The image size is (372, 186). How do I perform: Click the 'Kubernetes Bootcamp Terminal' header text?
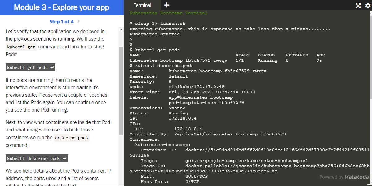point(168,13)
